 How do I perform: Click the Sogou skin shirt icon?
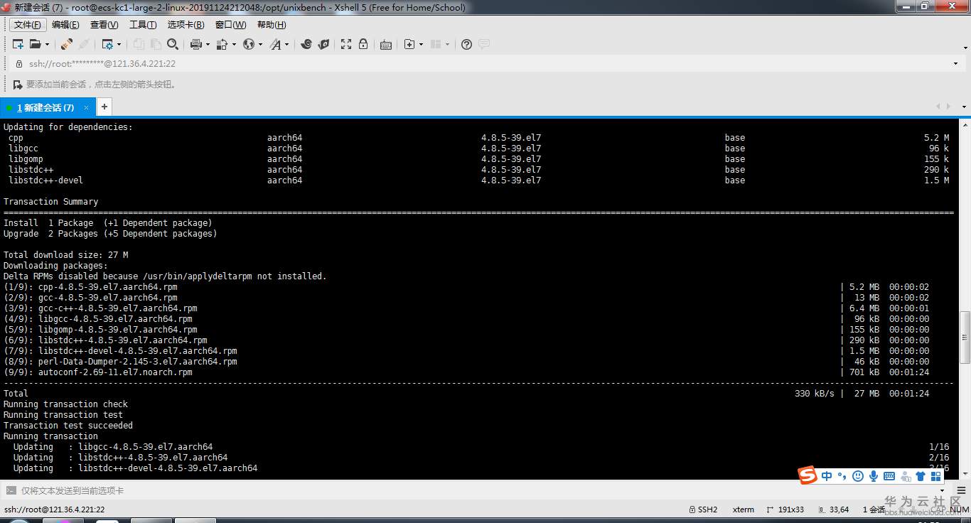[921, 476]
